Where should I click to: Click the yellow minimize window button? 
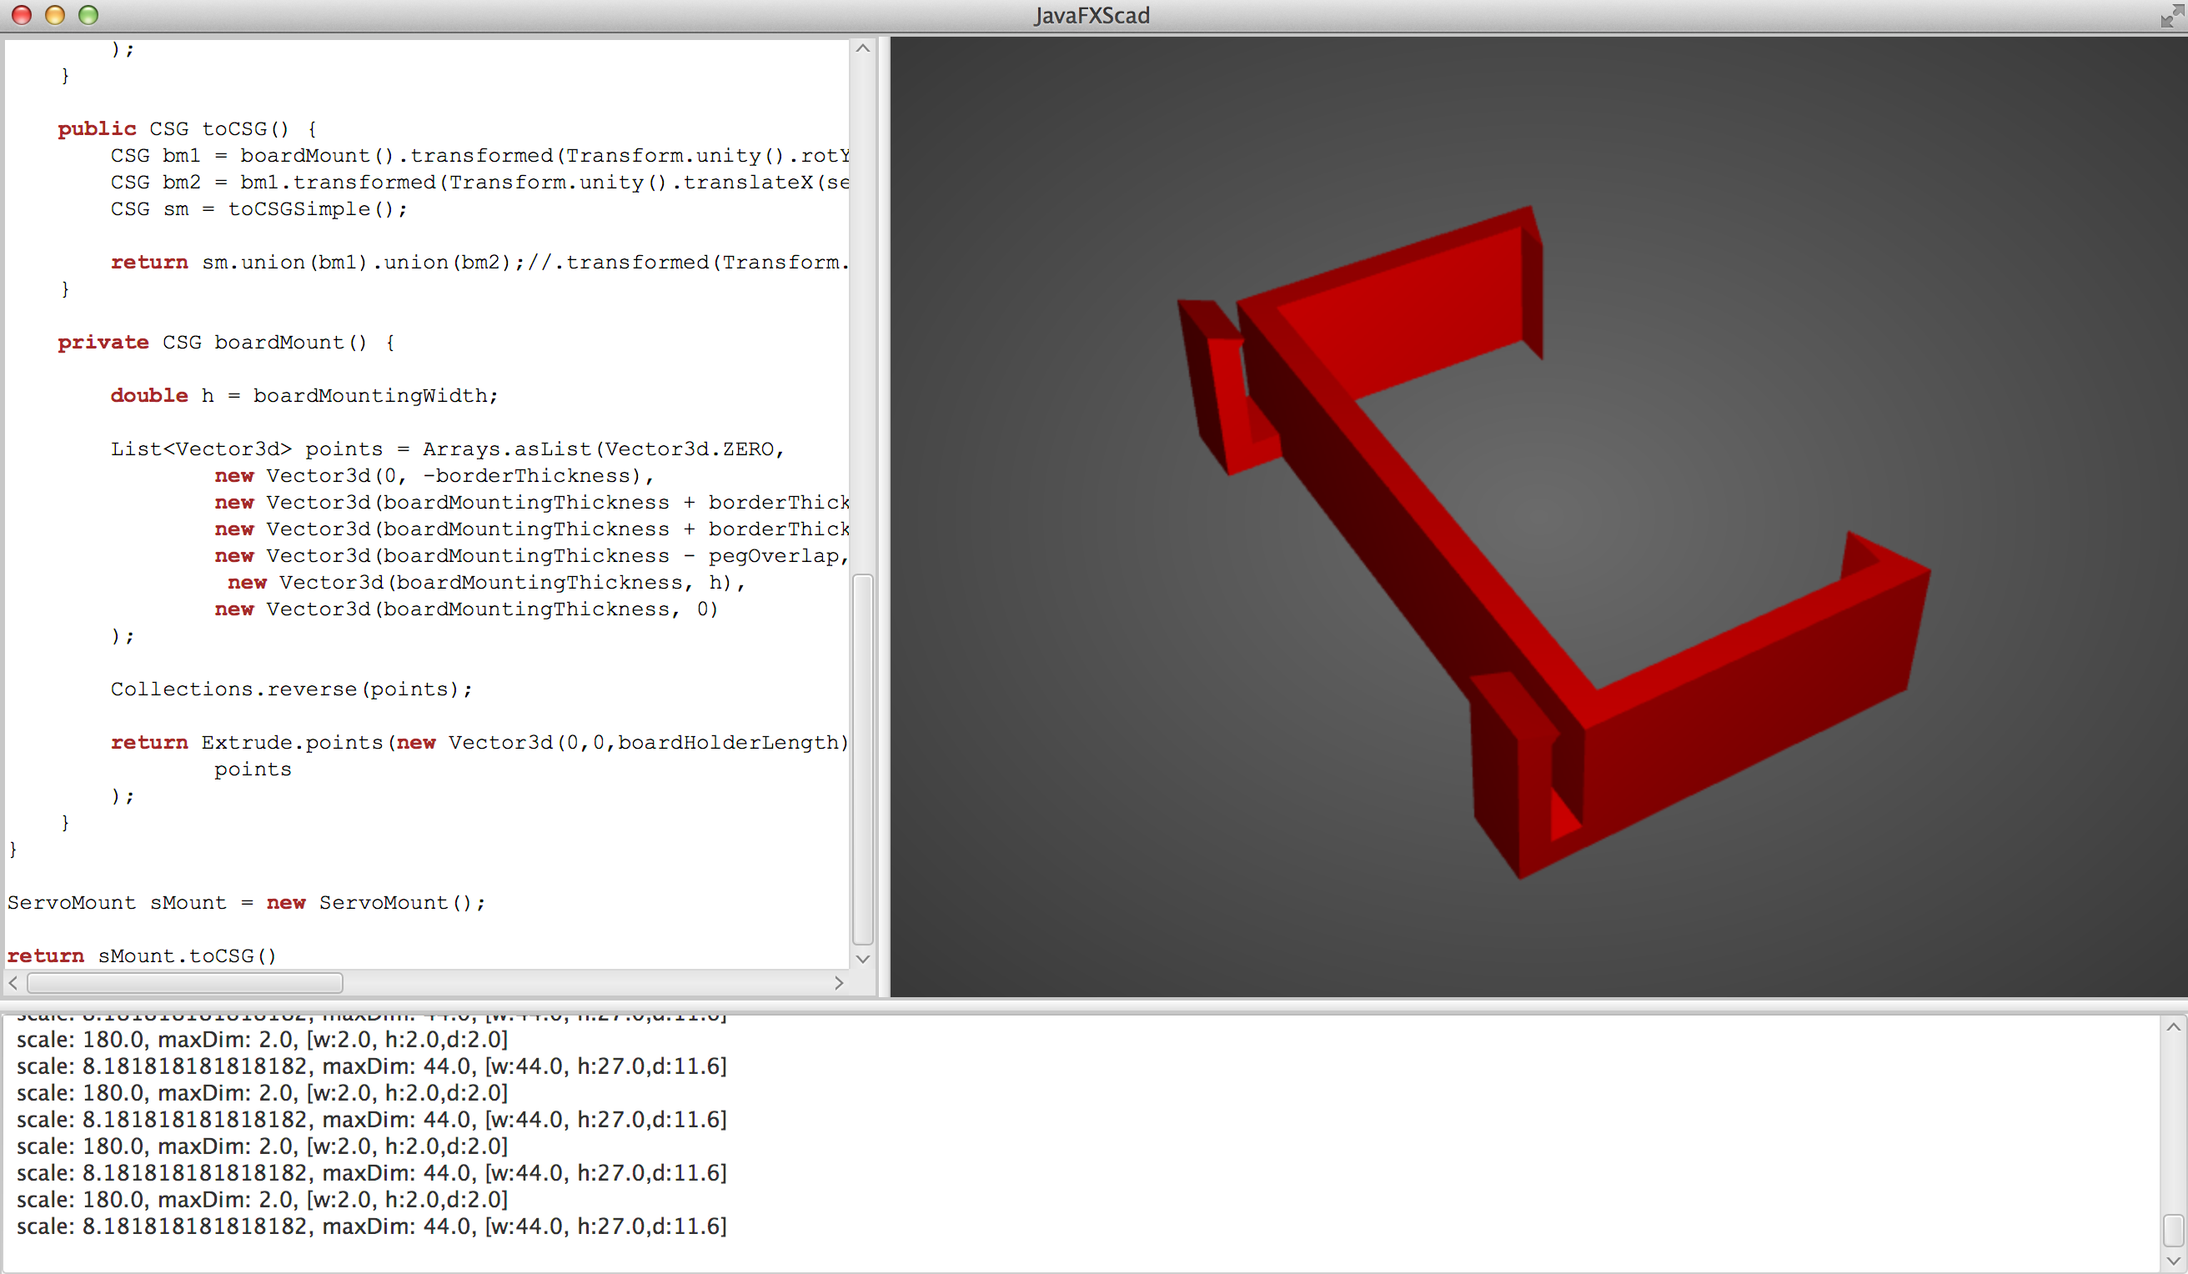[x=55, y=15]
